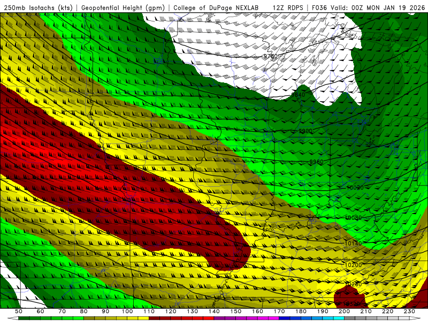Pick the purple swatch right of 140
This screenshot has width=428, height=321.
point(219,318)
